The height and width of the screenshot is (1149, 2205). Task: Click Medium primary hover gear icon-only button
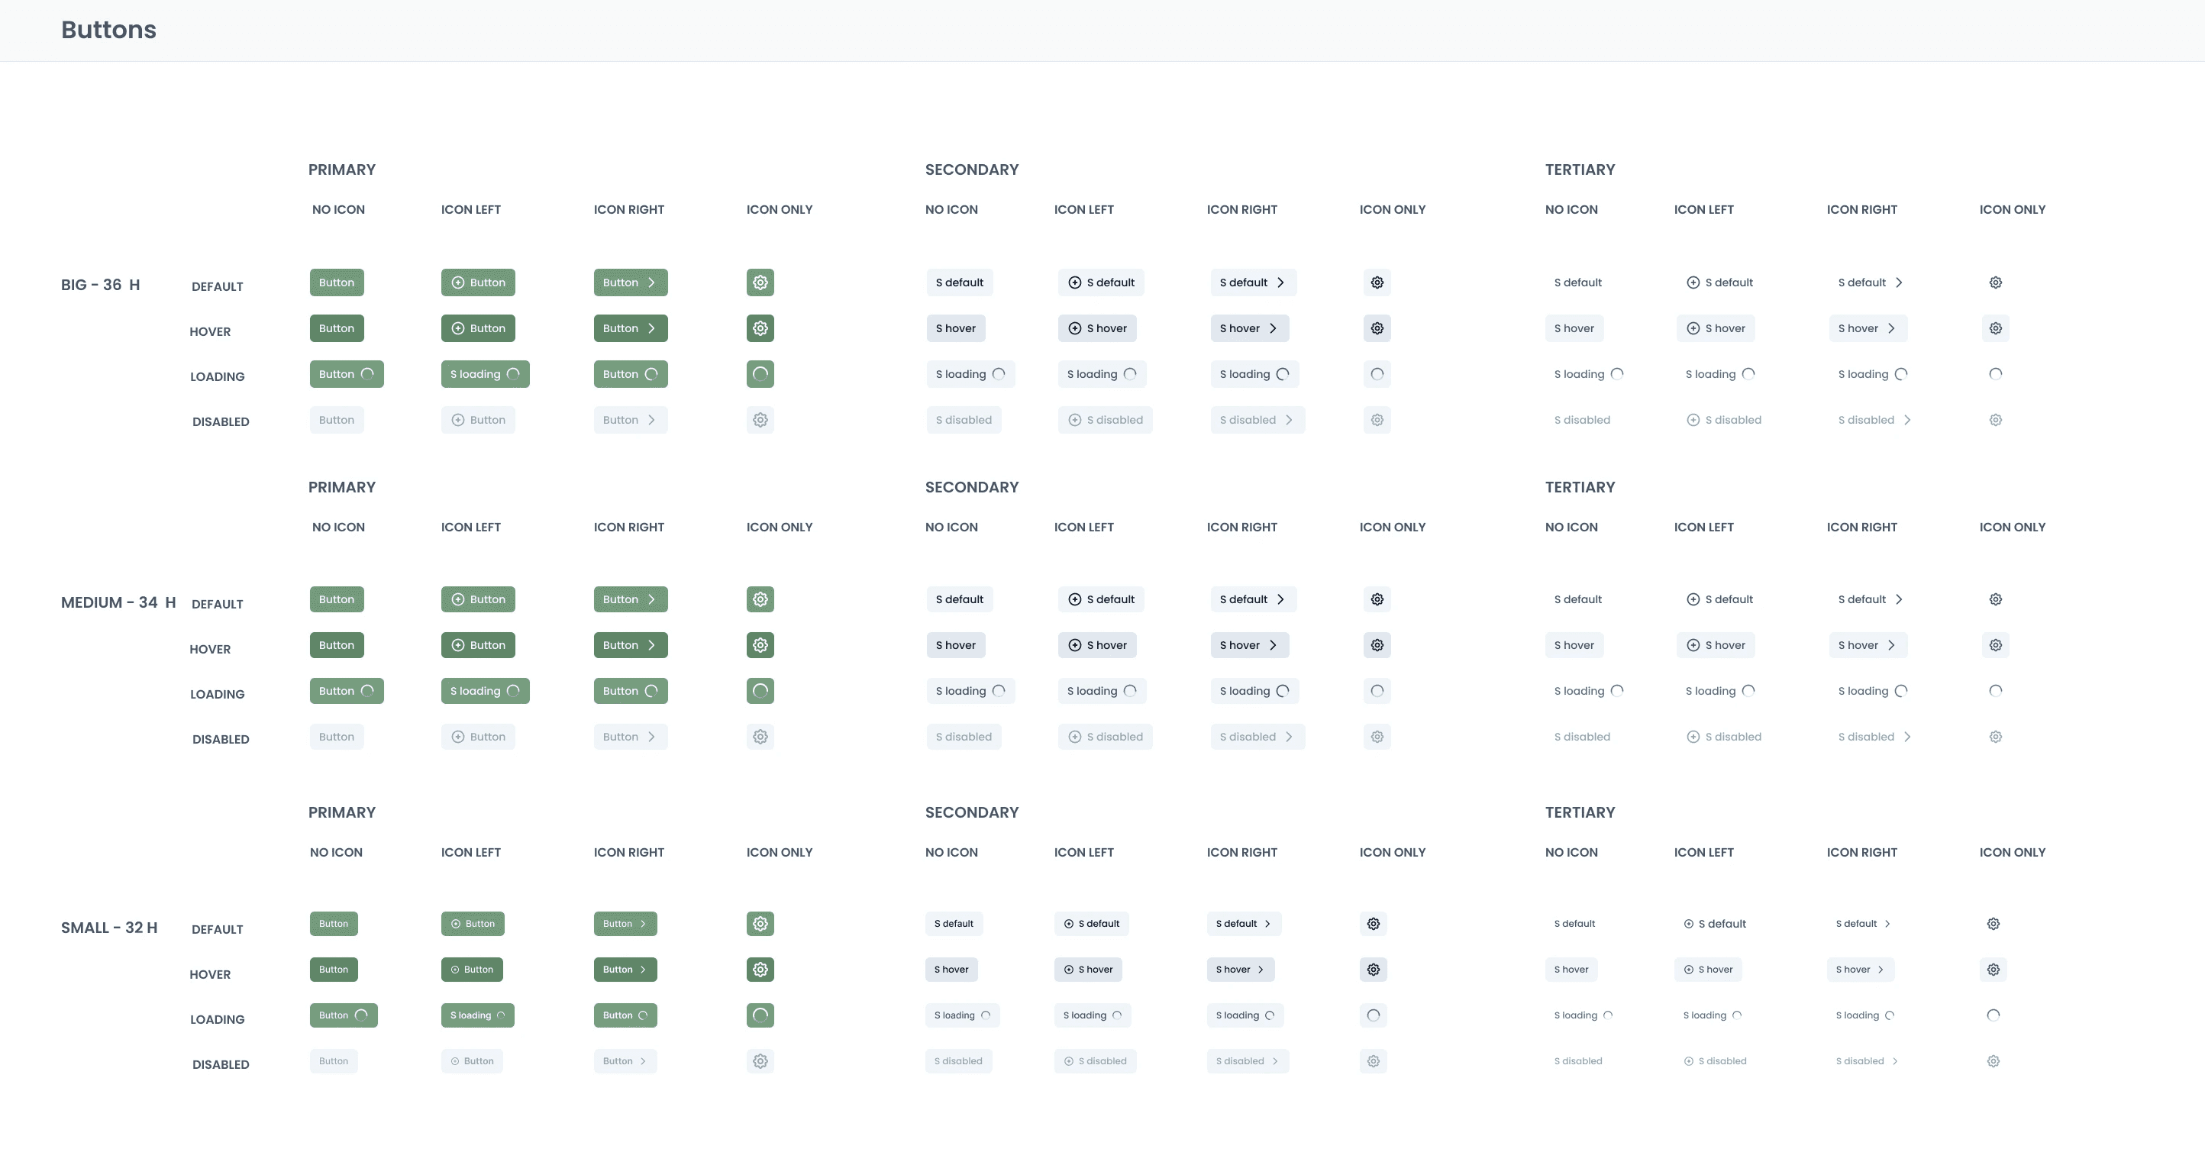click(x=760, y=646)
